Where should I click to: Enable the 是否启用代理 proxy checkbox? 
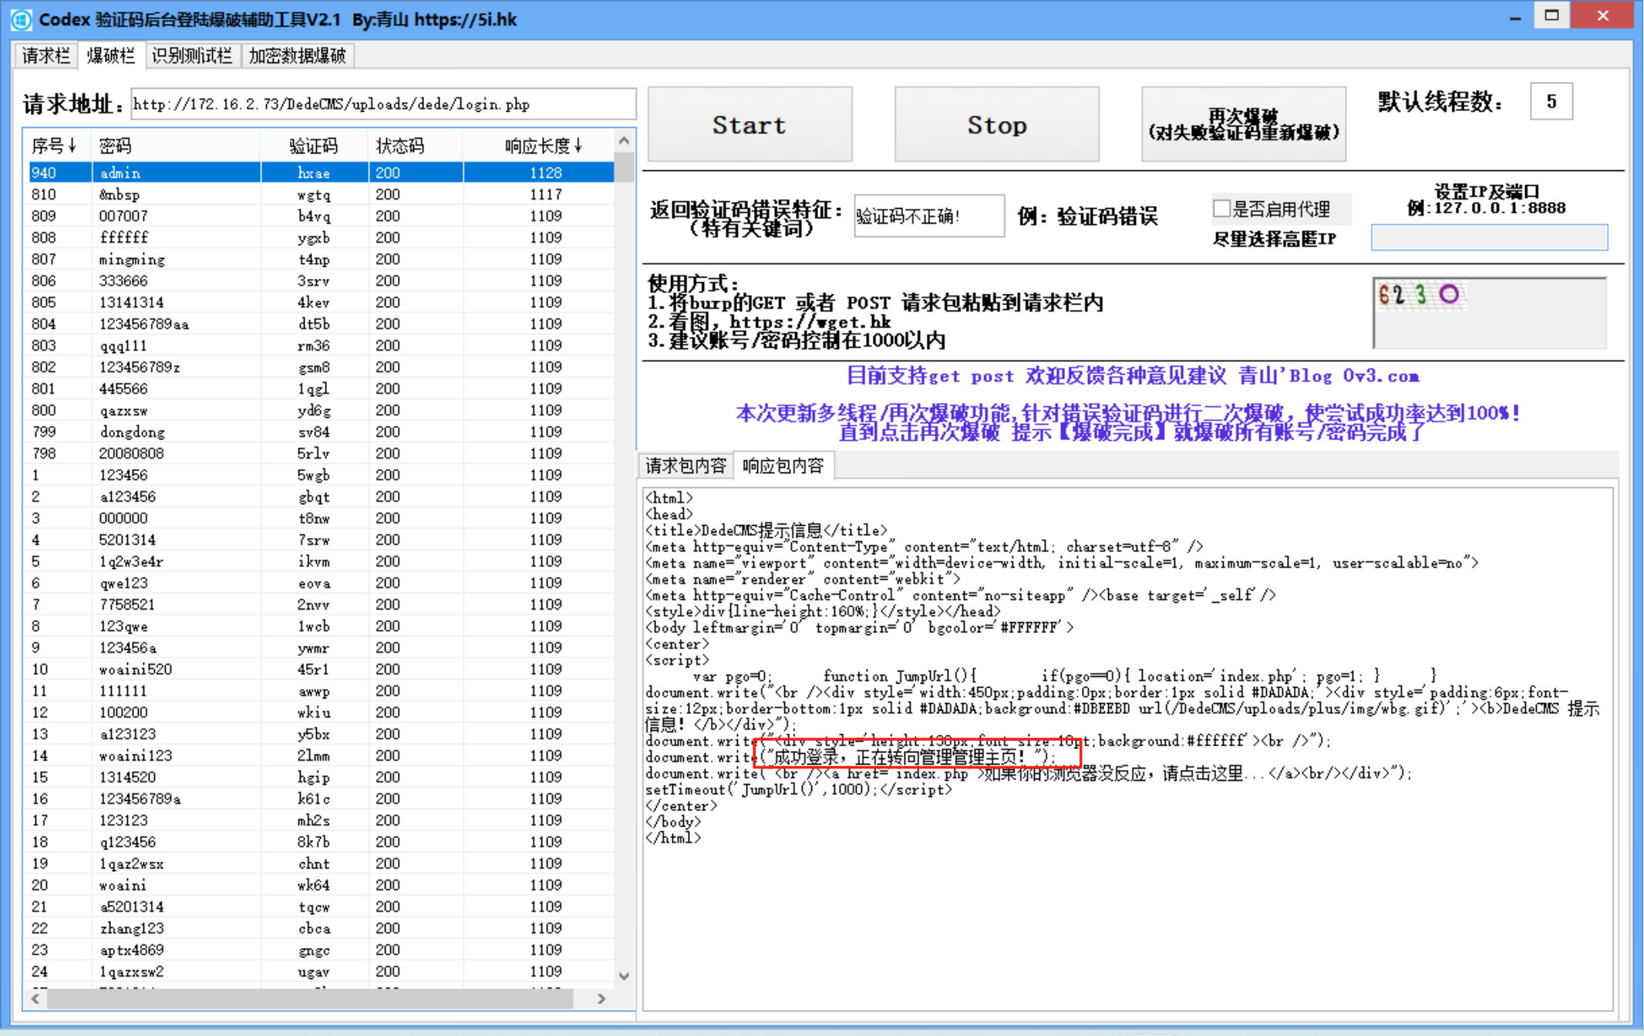[1221, 209]
